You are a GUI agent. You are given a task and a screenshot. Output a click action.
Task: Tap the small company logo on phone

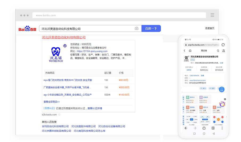tap(186, 59)
